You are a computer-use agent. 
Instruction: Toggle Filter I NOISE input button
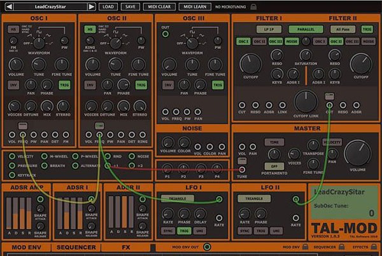click(292, 41)
